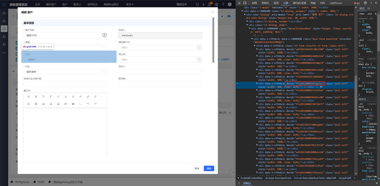Expand the highlighted div.pull-left node in DOM tree

click(x=257, y=84)
